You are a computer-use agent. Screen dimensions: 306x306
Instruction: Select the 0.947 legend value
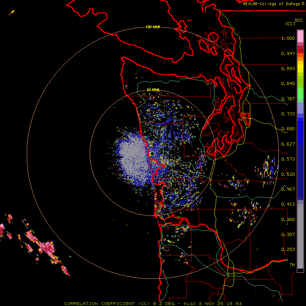click(x=288, y=53)
